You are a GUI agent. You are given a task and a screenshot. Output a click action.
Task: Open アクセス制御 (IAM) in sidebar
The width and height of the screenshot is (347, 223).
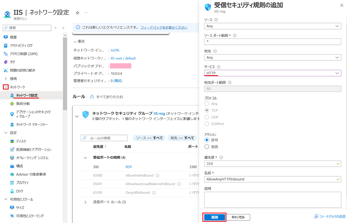point(24,54)
